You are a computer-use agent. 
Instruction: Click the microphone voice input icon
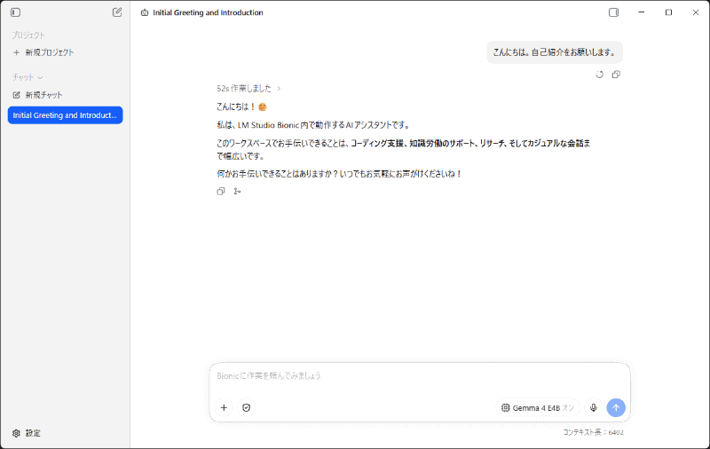point(593,408)
